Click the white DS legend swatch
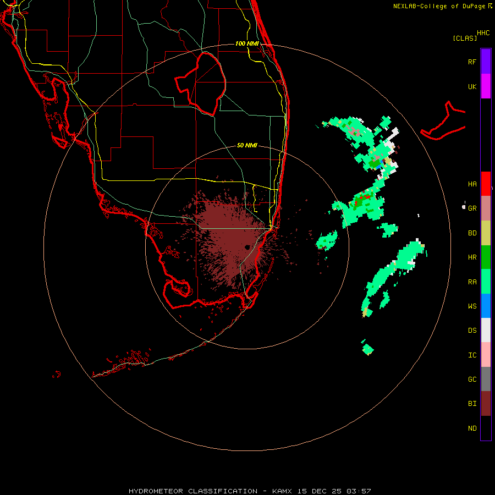This screenshot has width=495, height=495. pyautogui.click(x=486, y=330)
